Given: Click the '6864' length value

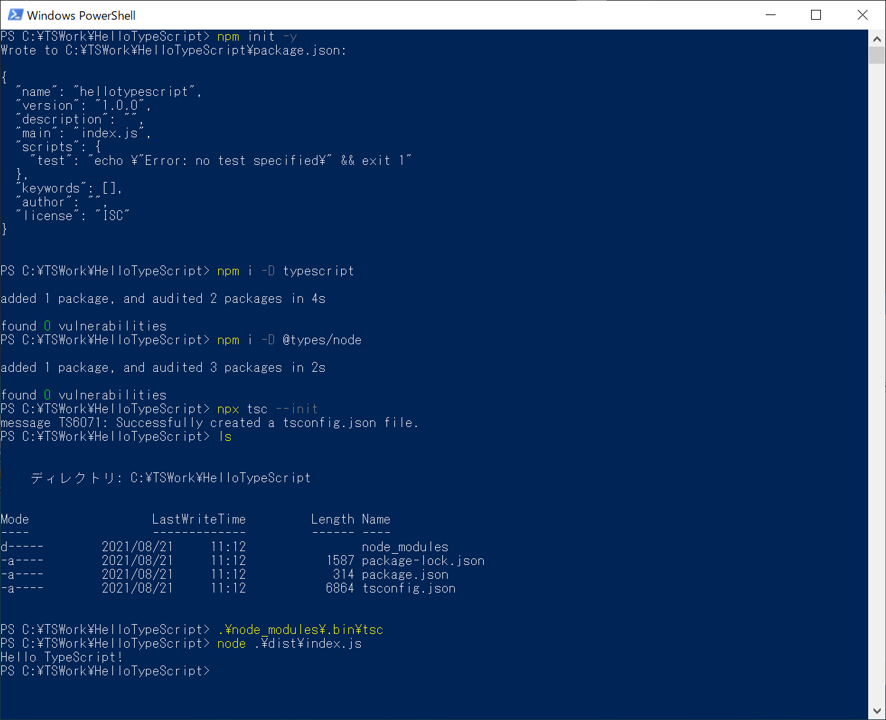Looking at the screenshot, I should click(x=340, y=589).
